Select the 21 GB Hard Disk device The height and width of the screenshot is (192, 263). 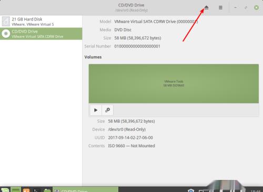click(x=41, y=22)
